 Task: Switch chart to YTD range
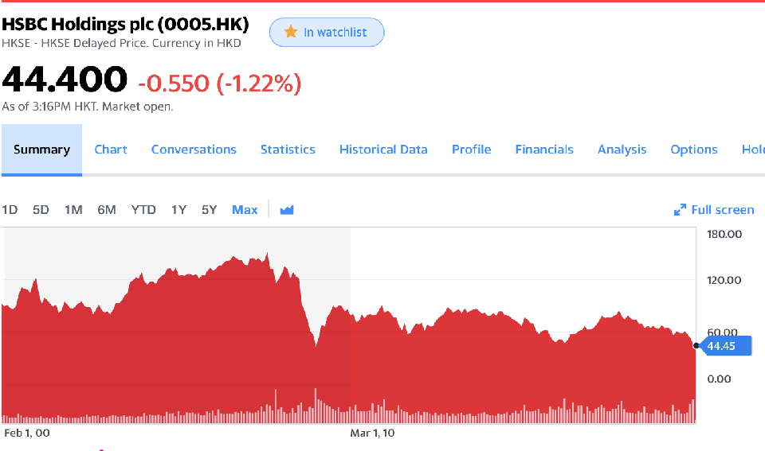(x=143, y=210)
